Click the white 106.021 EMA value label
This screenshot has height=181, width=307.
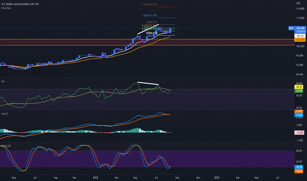click(x=300, y=36)
